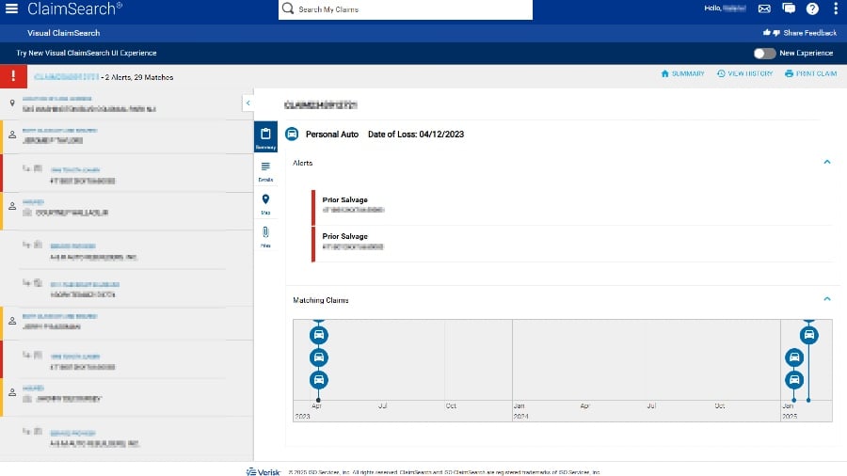This screenshot has height=476, width=847.
Task: Click the Verisk footer logo
Action: coord(264,471)
